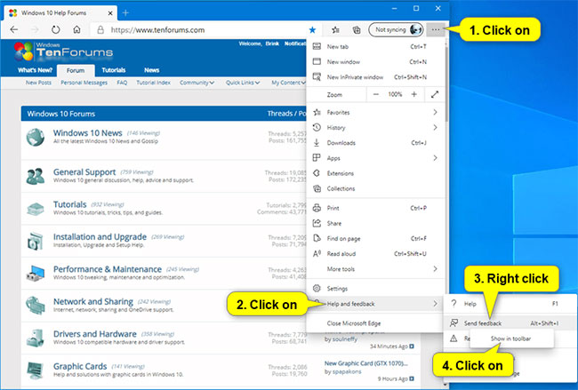The image size is (578, 390).
Task: Open Network and Sharing forum
Action: (93, 302)
